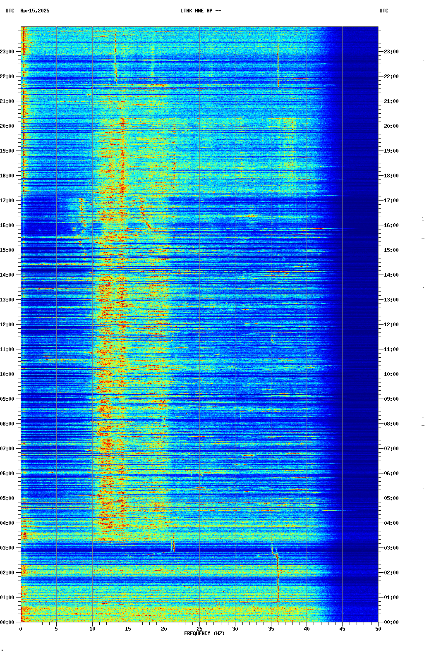Click the 20:00 label on the right axis

[x=391, y=126]
